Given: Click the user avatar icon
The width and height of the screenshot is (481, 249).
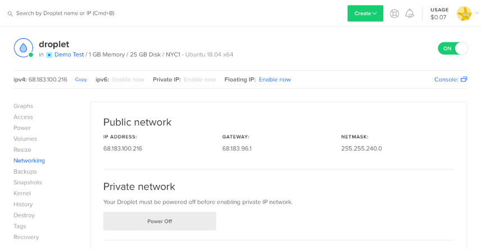Looking at the screenshot, I should (464, 13).
